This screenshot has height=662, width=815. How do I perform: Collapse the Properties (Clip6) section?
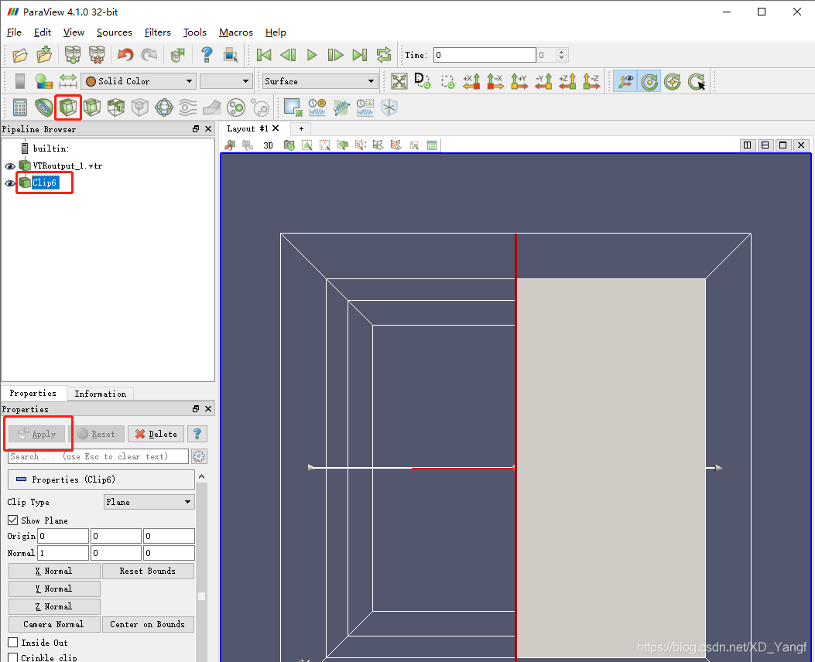(x=101, y=479)
